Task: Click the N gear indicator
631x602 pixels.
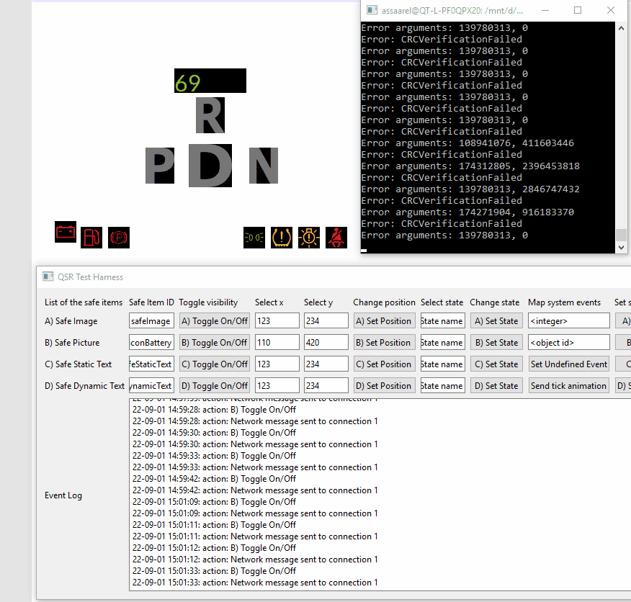Action: [x=262, y=166]
